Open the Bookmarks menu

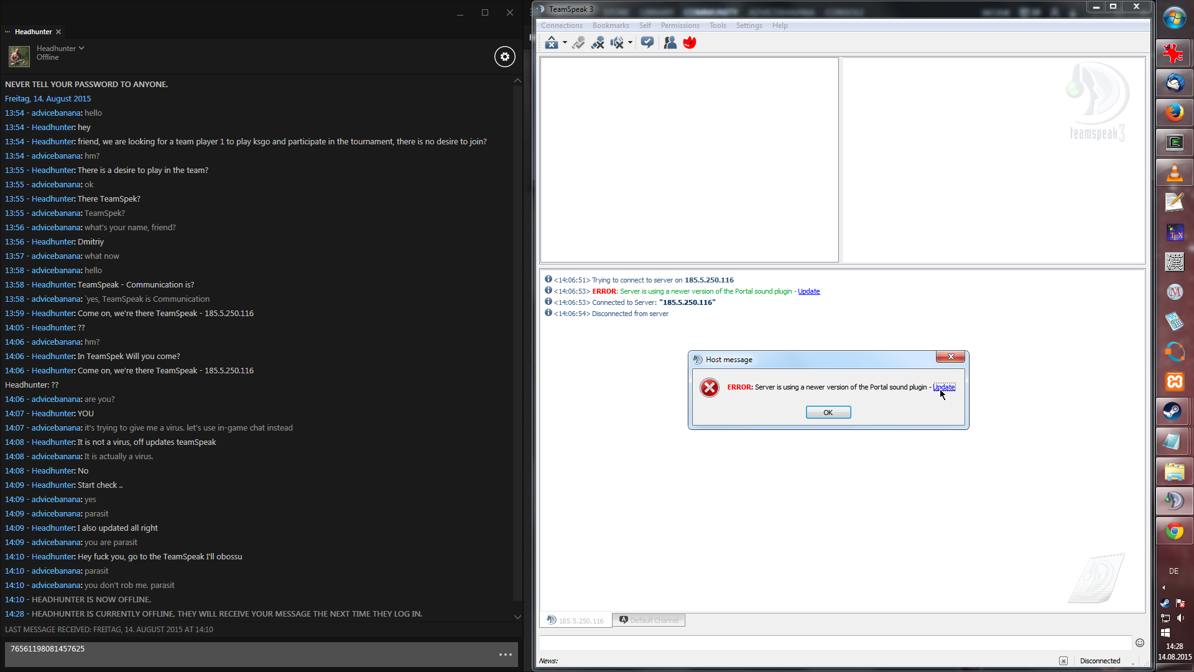point(610,26)
